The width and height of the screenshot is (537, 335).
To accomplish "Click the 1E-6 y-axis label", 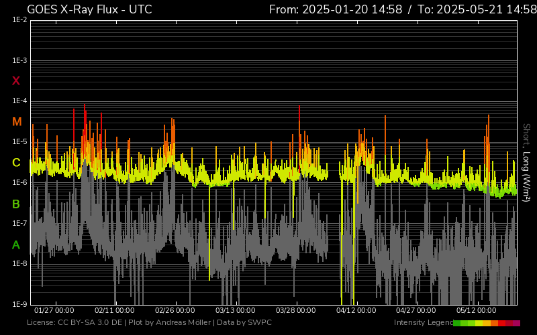I will 19,182.
